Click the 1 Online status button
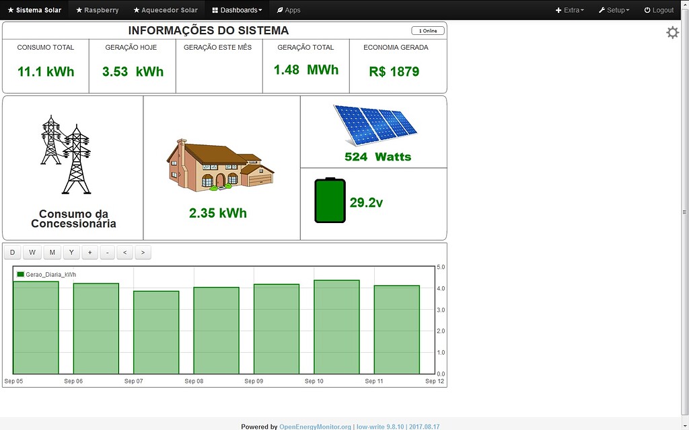689x430 pixels. coord(429,30)
